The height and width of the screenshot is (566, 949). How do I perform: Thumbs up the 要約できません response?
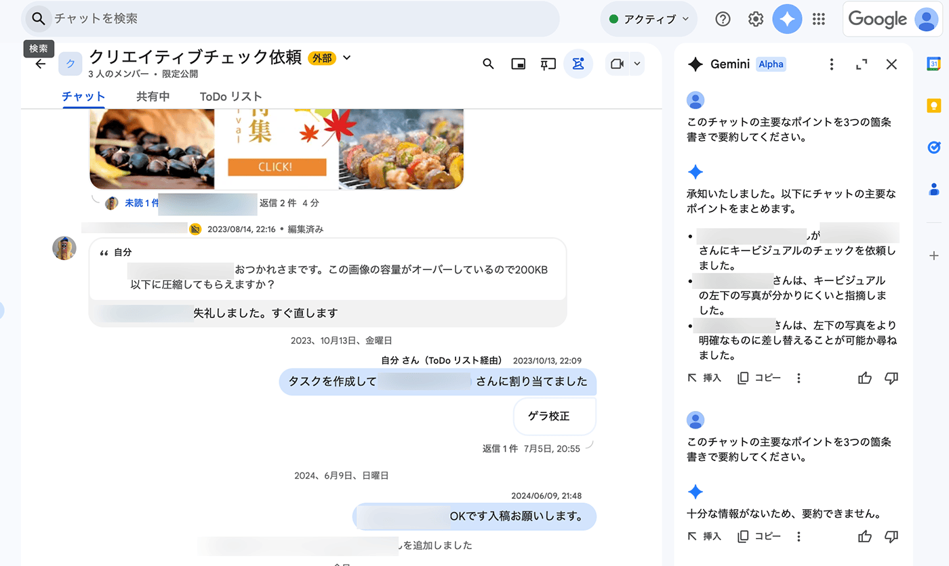864,536
